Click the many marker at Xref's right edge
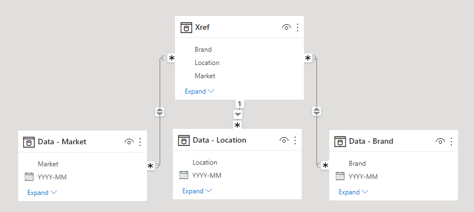This screenshot has height=212, width=474. [308, 58]
